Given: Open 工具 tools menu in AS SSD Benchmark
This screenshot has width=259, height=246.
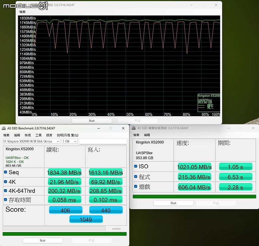Looking at the screenshot, I should [x=38, y=135].
